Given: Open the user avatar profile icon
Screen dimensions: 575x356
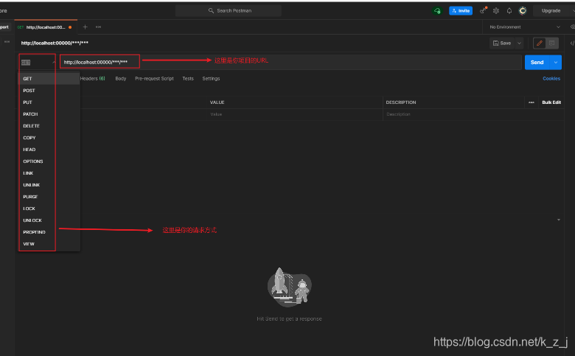Looking at the screenshot, I should click(x=523, y=10).
